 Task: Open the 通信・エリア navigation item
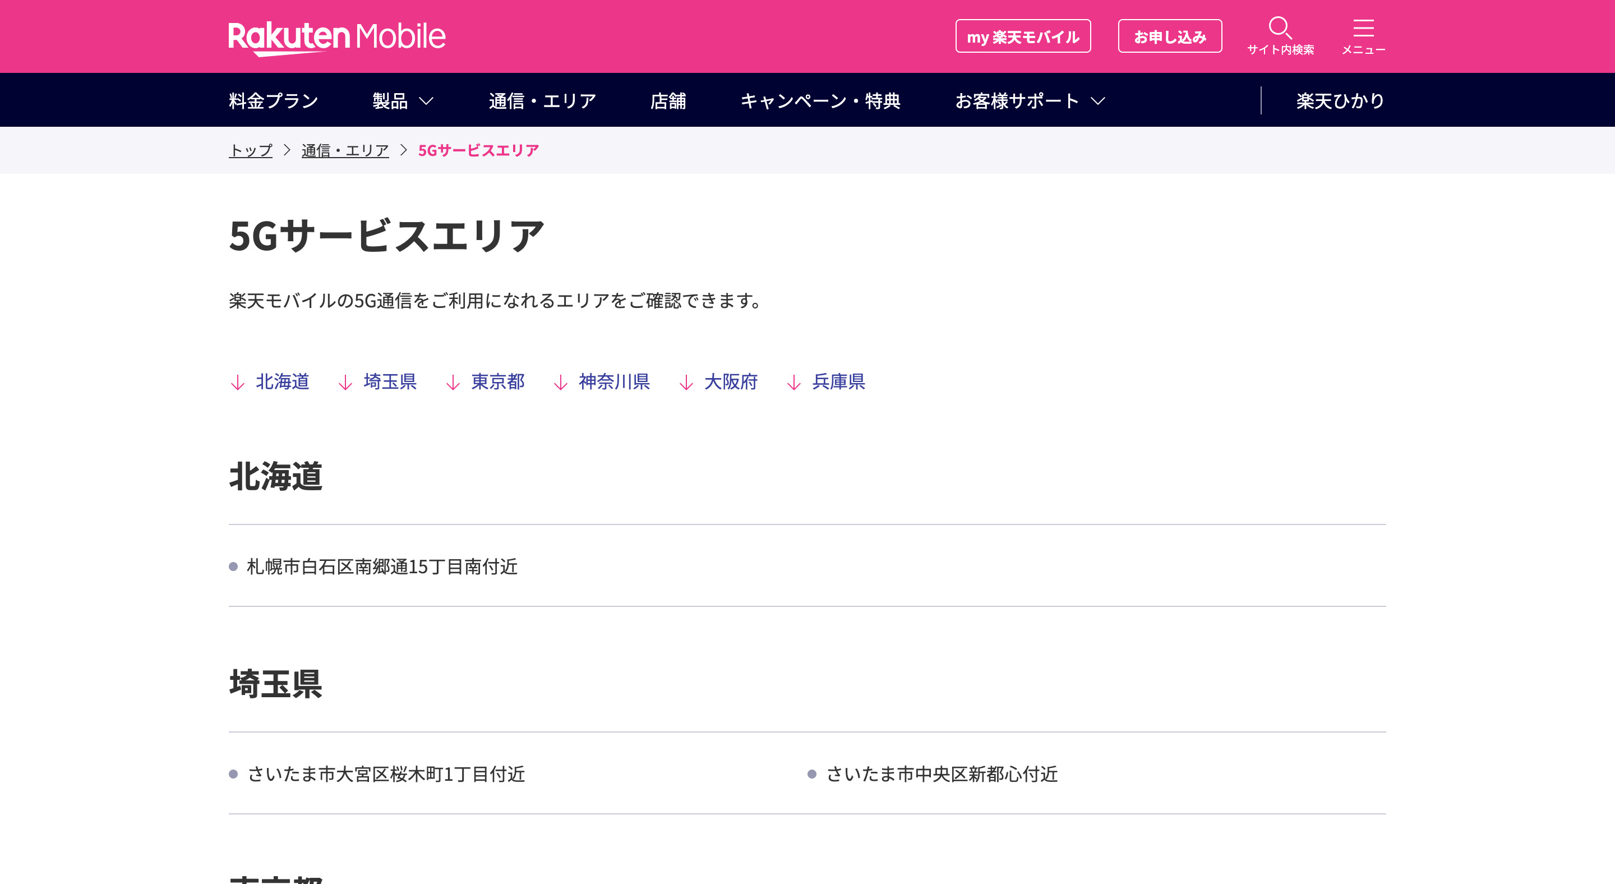coord(542,101)
